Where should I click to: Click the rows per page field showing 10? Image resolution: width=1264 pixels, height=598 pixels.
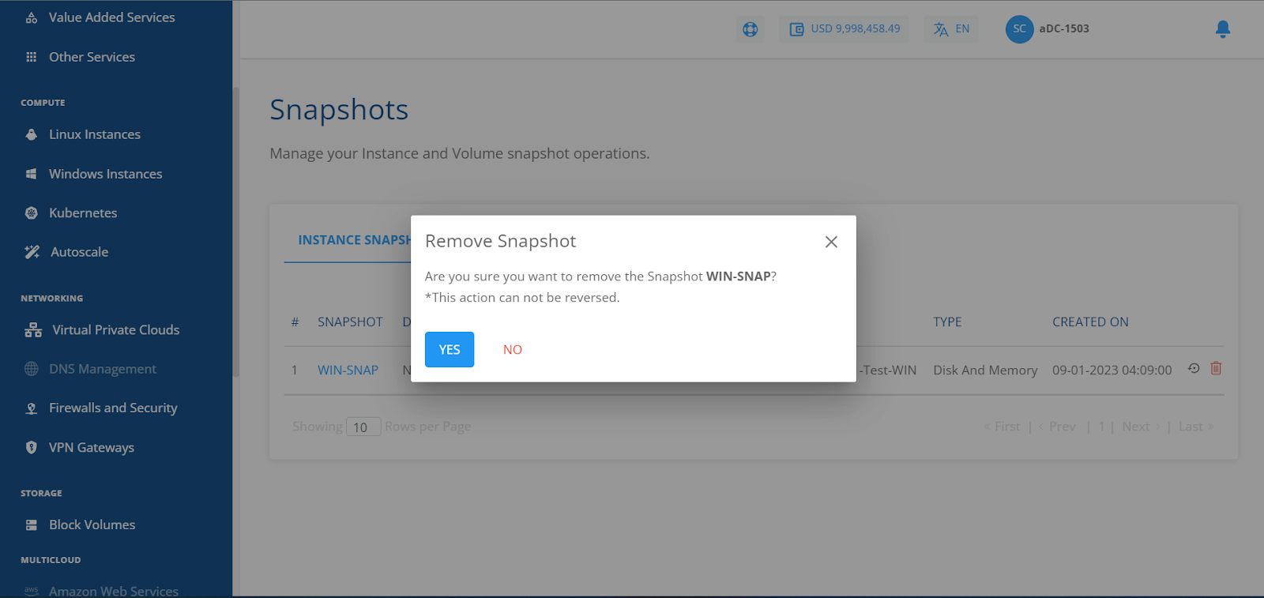(363, 427)
